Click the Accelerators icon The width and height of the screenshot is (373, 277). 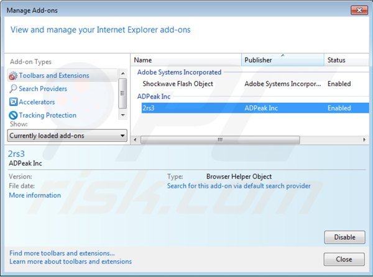(13, 102)
